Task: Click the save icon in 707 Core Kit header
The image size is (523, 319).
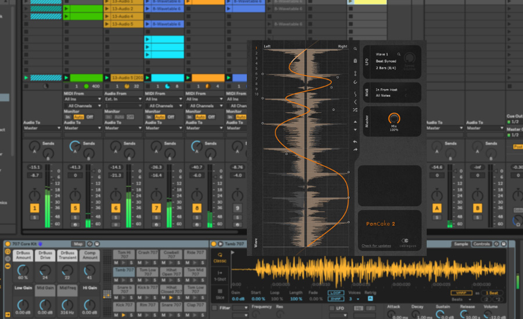Action: pyautogui.click(x=97, y=244)
